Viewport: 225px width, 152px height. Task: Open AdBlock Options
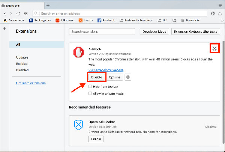click(114, 77)
